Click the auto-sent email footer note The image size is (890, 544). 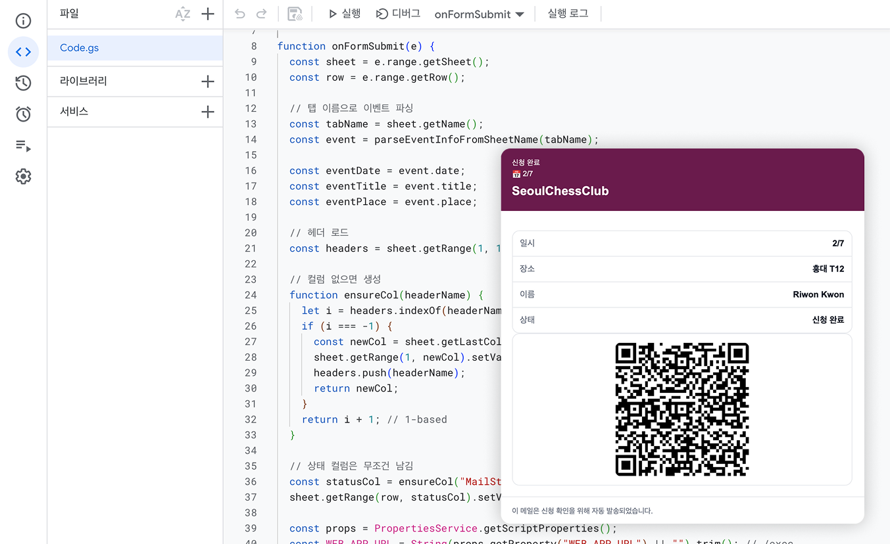[582, 510]
